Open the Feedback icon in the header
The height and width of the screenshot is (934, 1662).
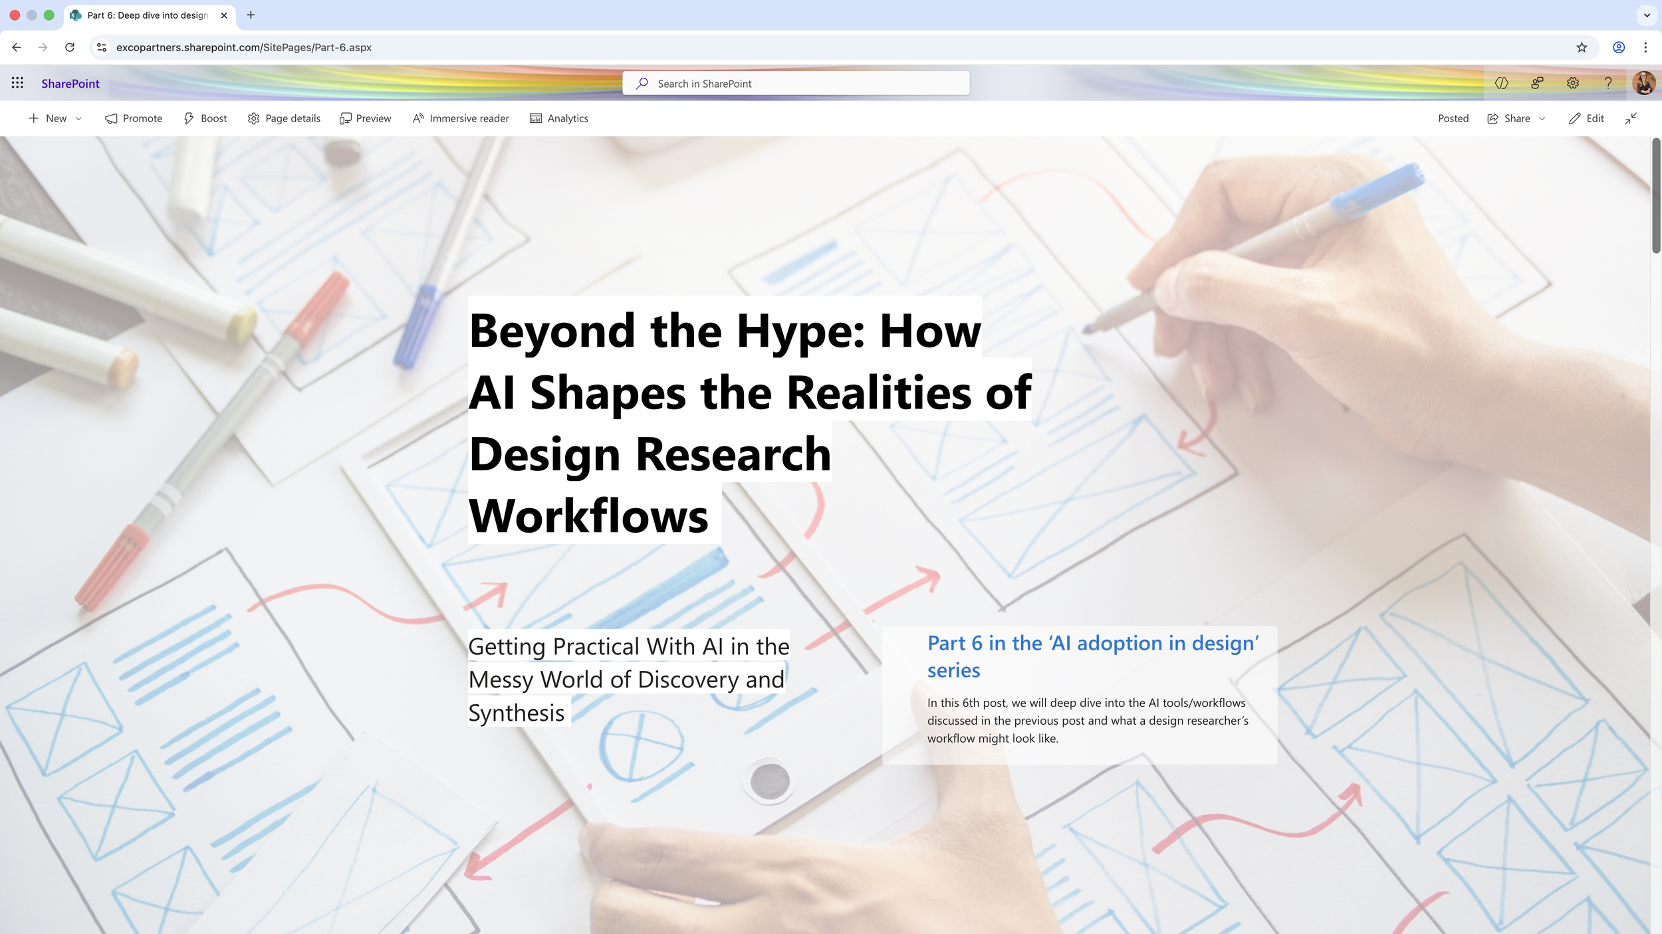click(1536, 82)
